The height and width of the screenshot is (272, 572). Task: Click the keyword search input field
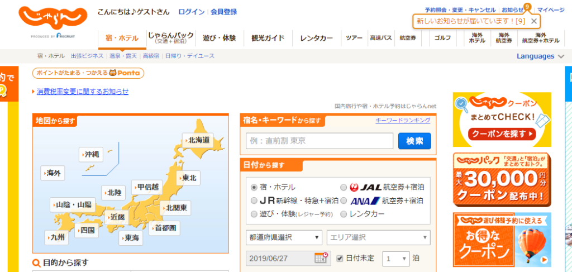coord(320,141)
